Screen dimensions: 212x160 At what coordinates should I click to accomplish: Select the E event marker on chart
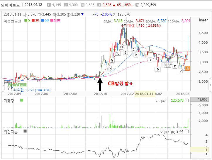coord(175,66)
